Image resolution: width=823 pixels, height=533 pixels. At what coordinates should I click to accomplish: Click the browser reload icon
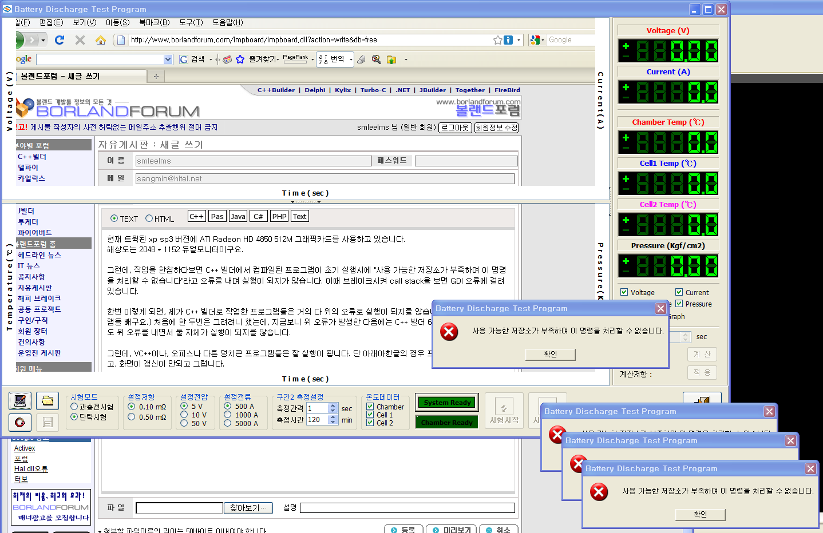60,40
